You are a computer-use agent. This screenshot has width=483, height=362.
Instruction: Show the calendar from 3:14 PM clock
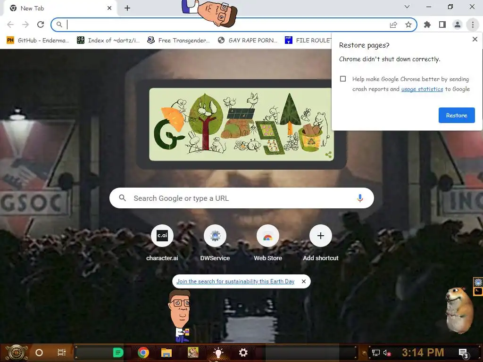(423, 353)
